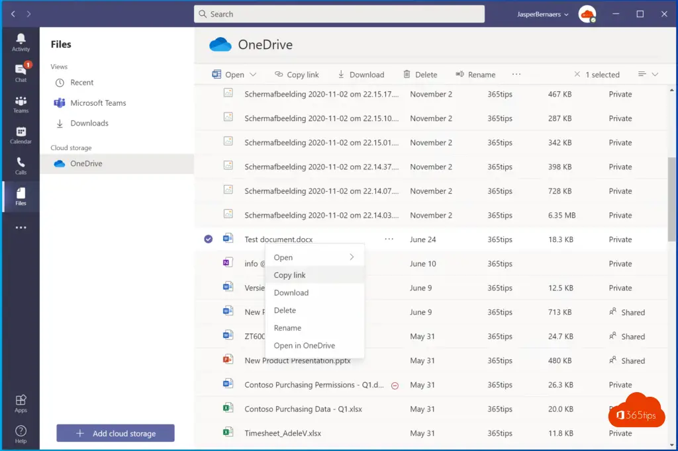678x451 pixels.
Task: Open Schermafbeelding 2020-11-02 om 22.15.10 file
Action: [321, 118]
